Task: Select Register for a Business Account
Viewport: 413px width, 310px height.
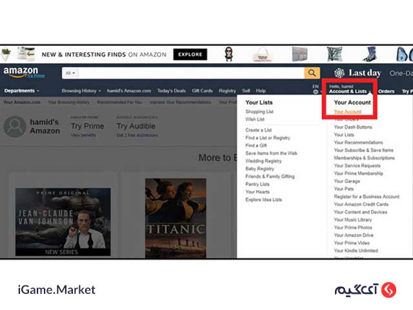Action: coord(367,196)
